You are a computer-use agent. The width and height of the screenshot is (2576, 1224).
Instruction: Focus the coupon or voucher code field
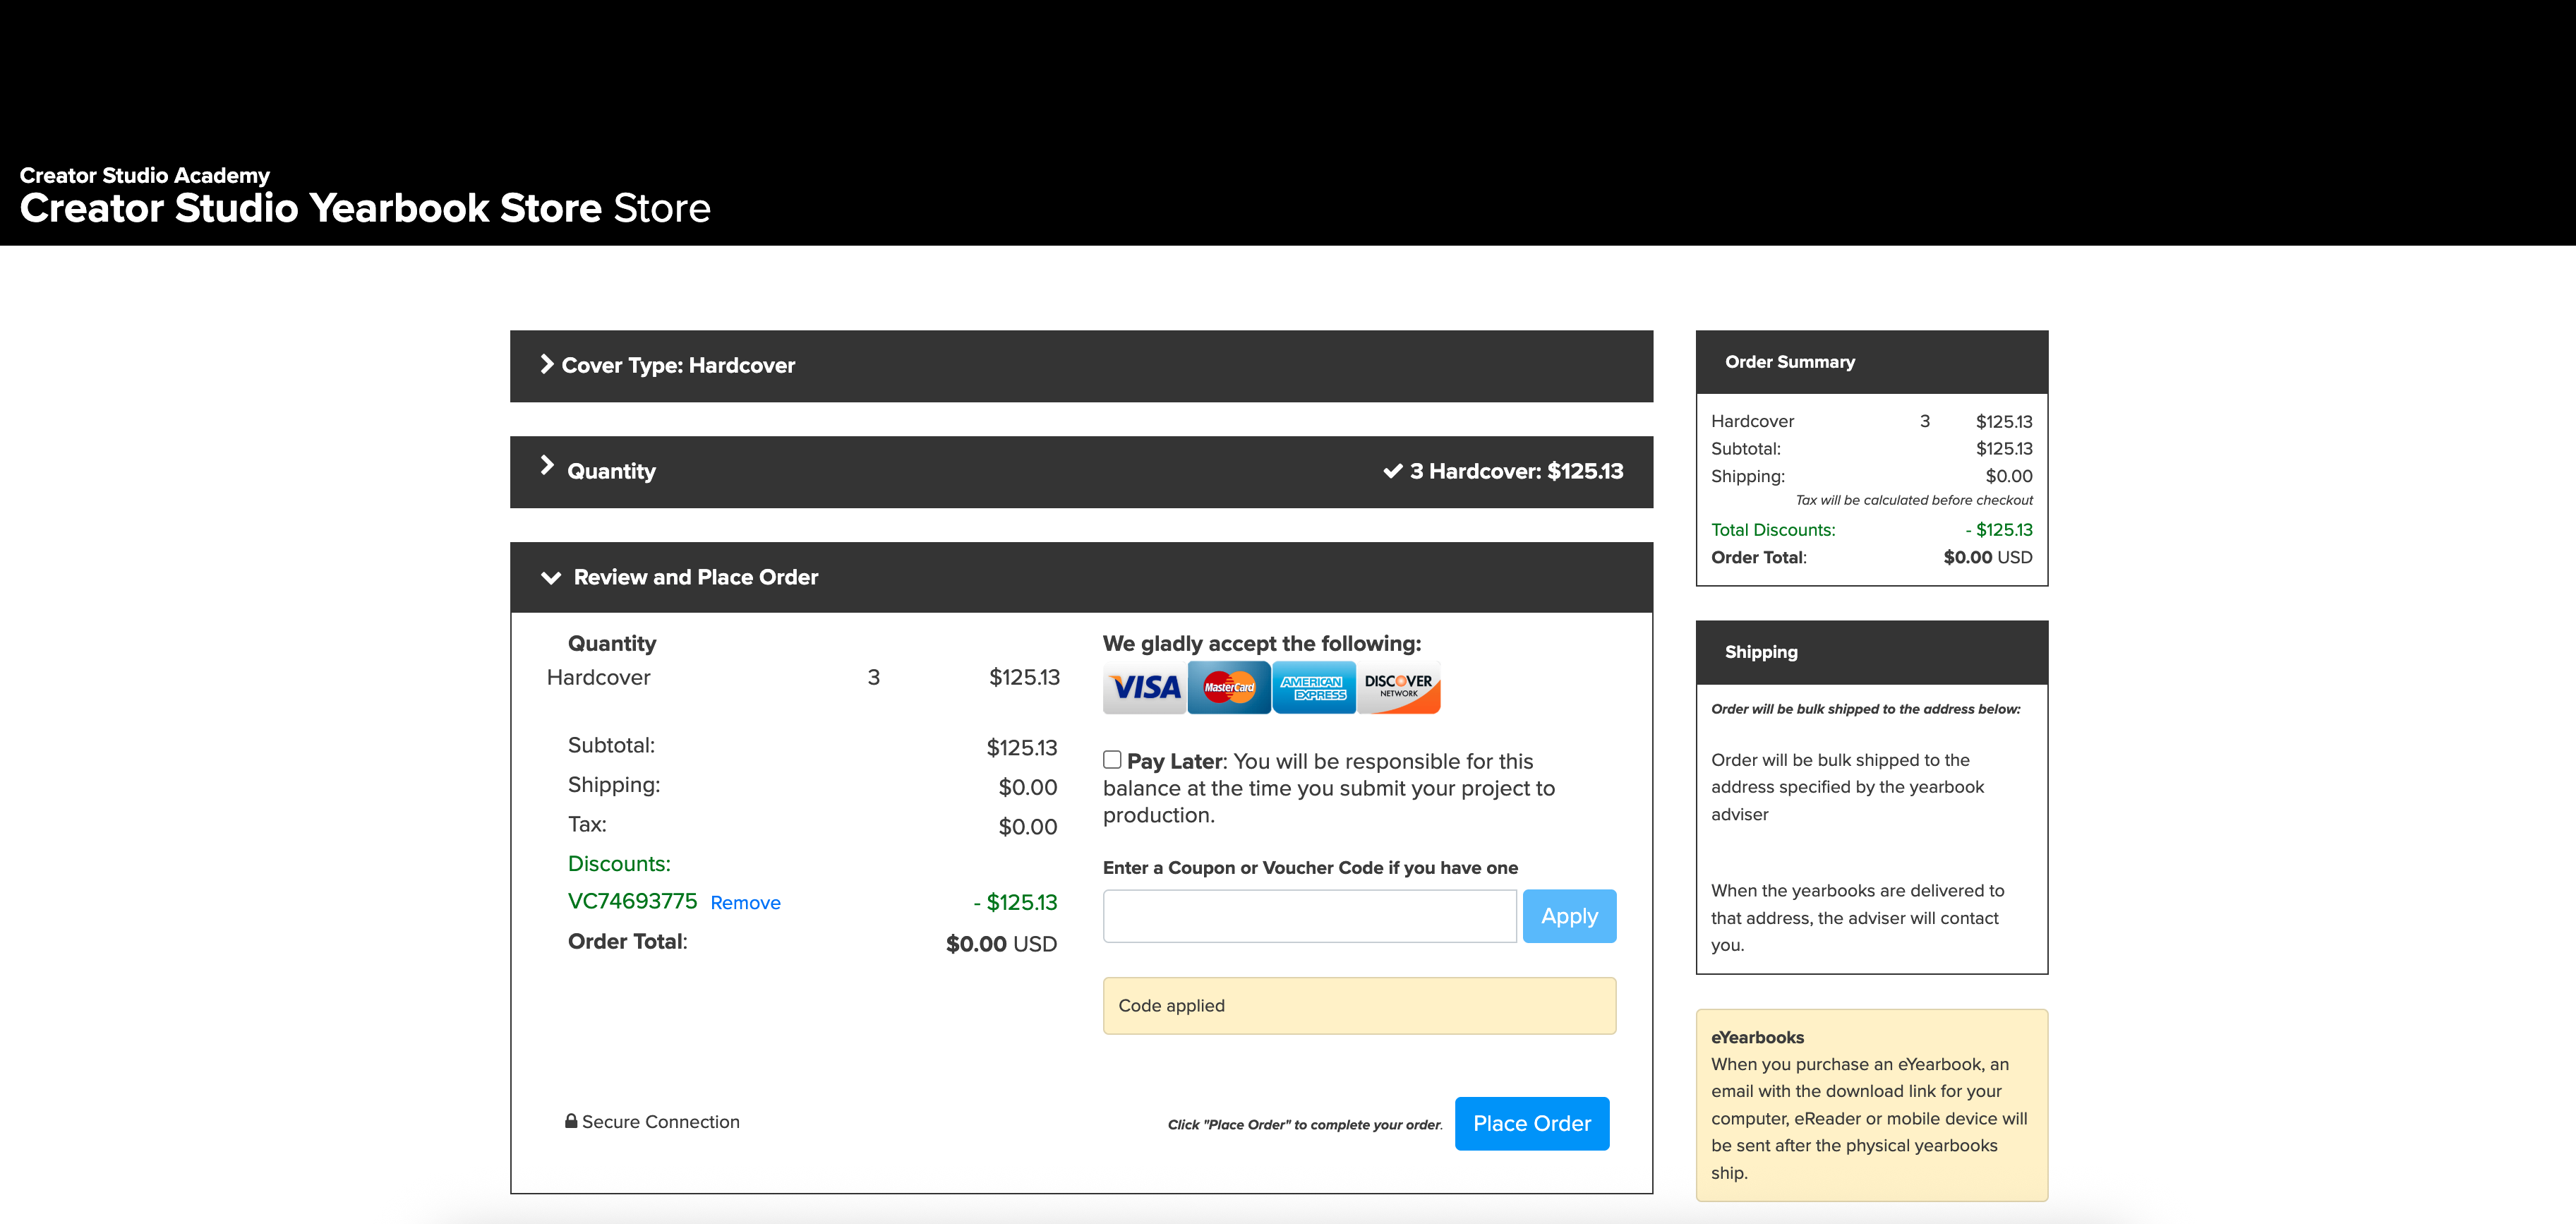(x=1309, y=916)
